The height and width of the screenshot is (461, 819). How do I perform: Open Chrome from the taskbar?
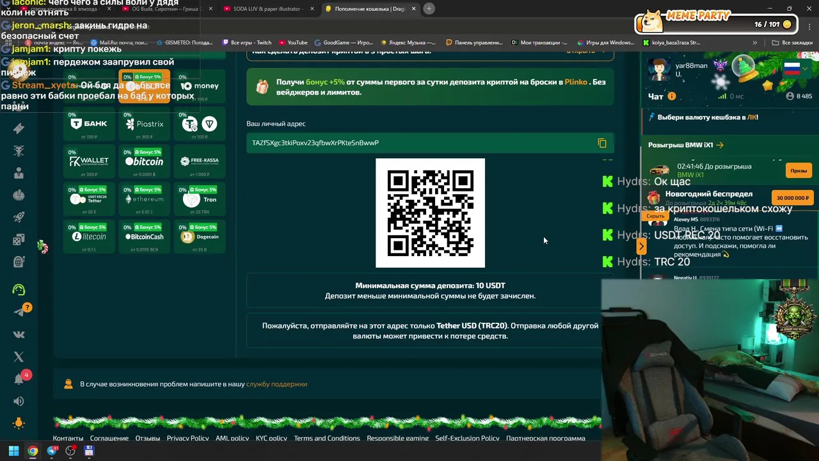33,451
